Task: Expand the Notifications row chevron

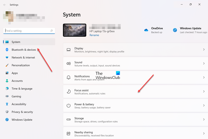Action: [204, 78]
